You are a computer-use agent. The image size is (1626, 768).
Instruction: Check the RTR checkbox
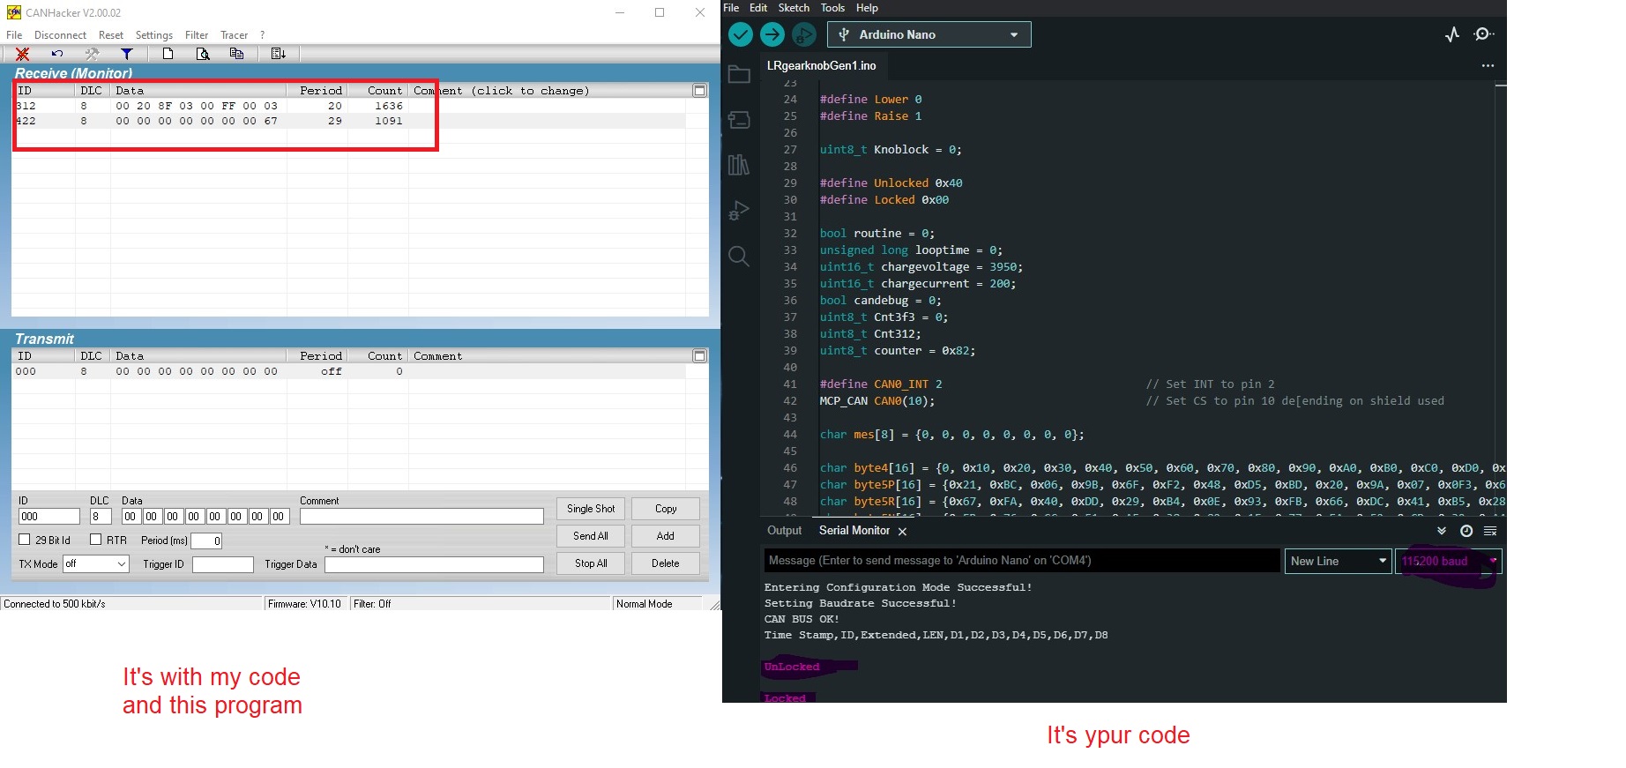point(96,540)
